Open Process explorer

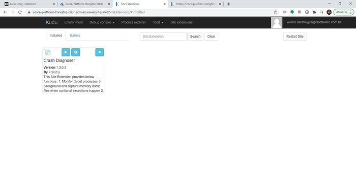tap(133, 22)
